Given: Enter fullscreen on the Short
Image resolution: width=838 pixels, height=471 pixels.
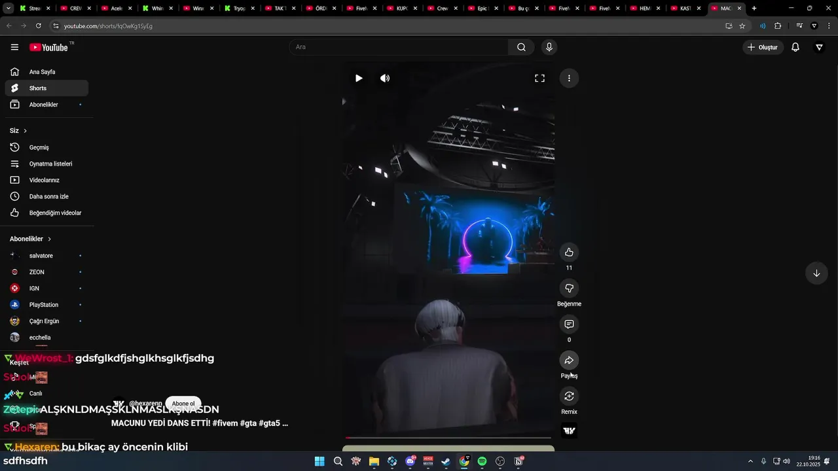Looking at the screenshot, I should (539, 78).
